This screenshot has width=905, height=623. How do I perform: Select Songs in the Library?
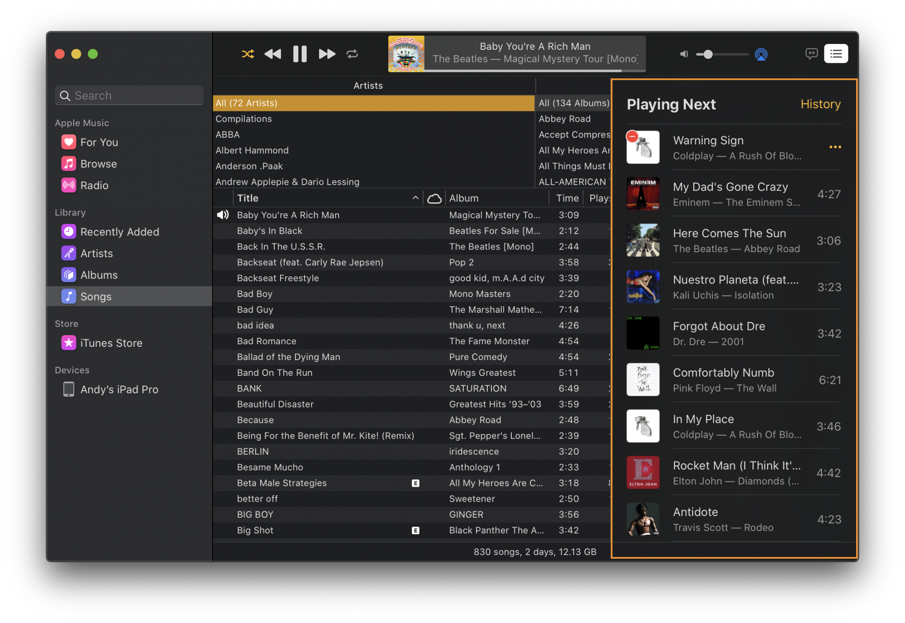tap(129, 297)
